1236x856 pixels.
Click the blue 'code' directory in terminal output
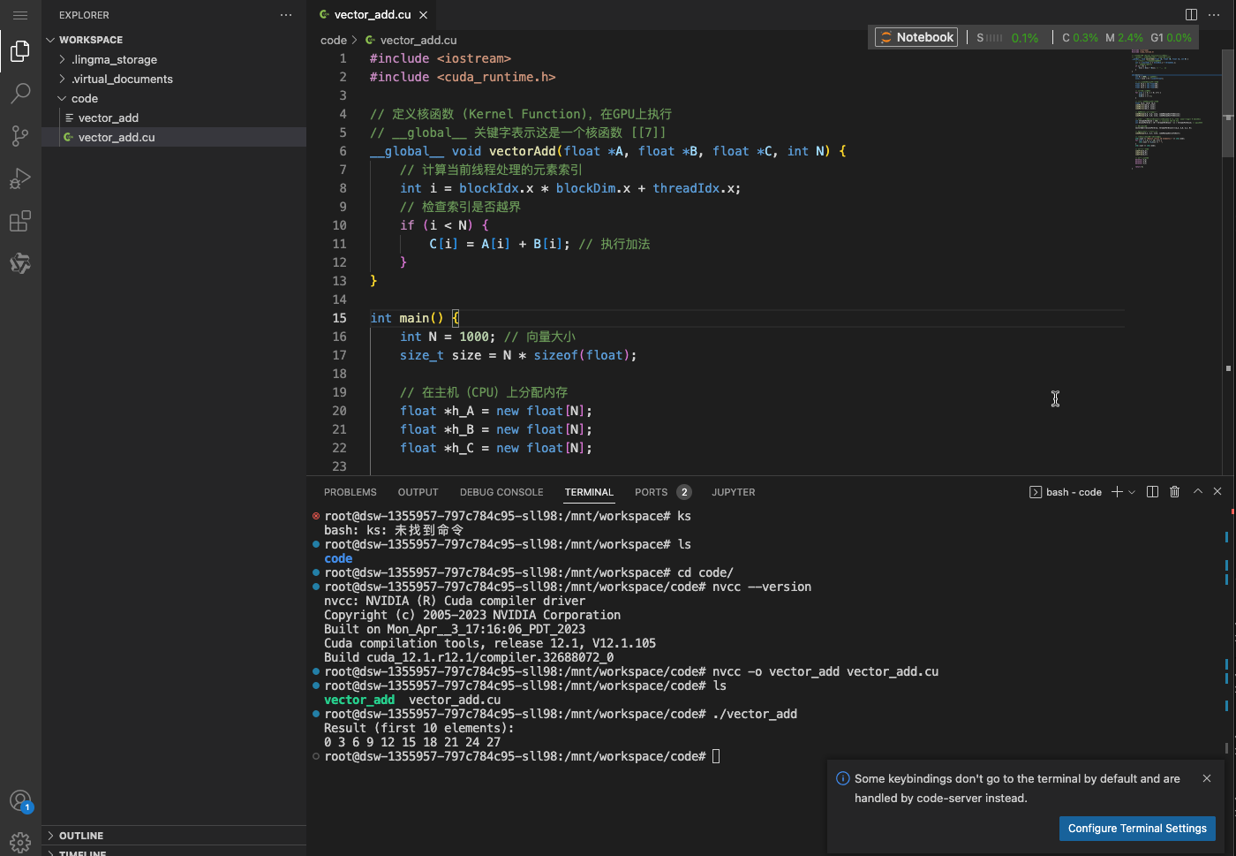tap(338, 558)
